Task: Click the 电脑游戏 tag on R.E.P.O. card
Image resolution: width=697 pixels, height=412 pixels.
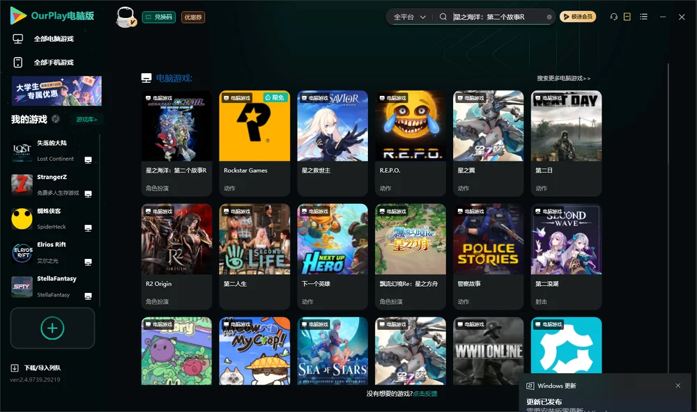Action: click(392, 97)
